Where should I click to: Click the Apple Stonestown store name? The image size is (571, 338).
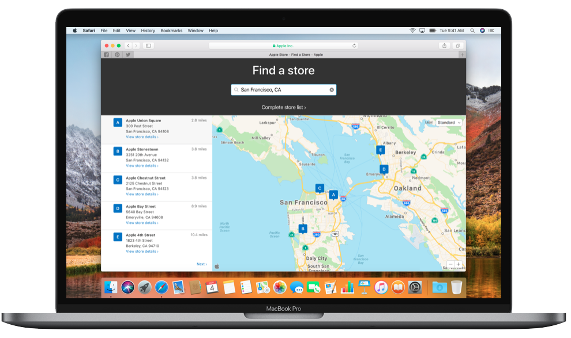(x=142, y=149)
